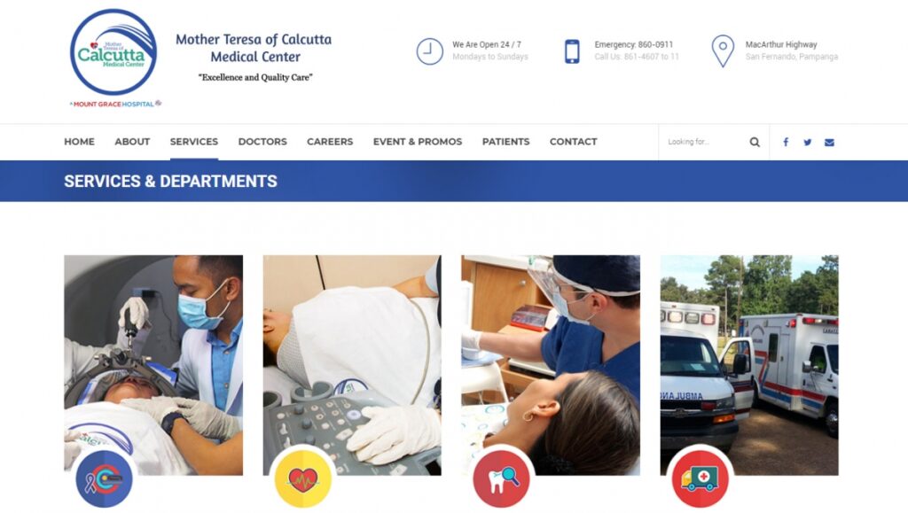Click the search magnifier icon
The image size is (908, 513).
pyautogui.click(x=755, y=142)
